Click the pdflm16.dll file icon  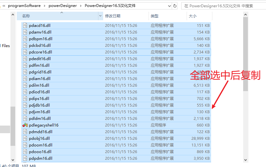25,65
